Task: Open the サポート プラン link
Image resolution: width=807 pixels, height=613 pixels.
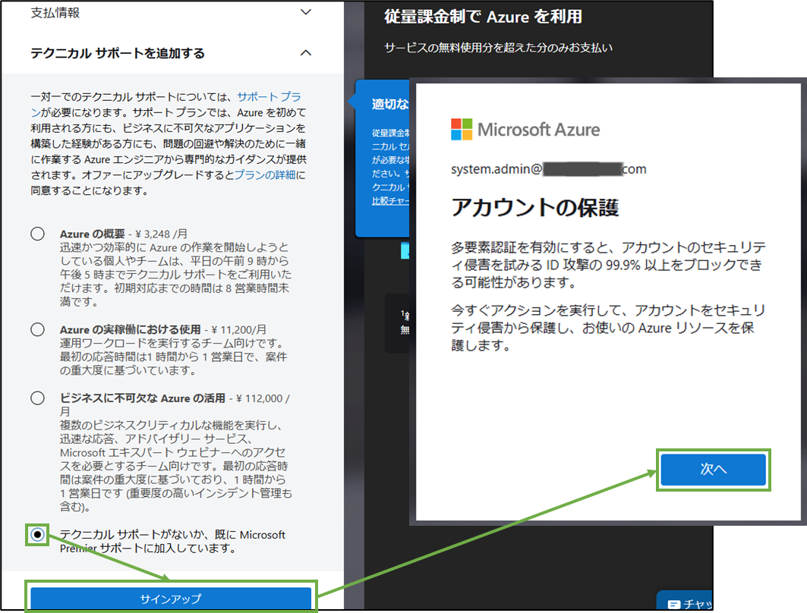Action: click(270, 96)
